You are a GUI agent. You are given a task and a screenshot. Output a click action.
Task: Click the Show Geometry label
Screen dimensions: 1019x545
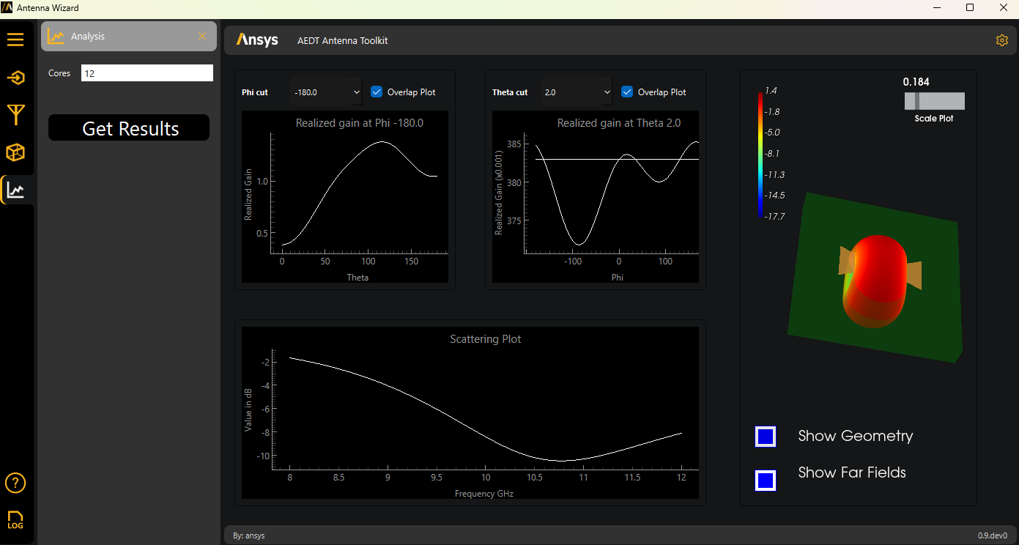[856, 436]
